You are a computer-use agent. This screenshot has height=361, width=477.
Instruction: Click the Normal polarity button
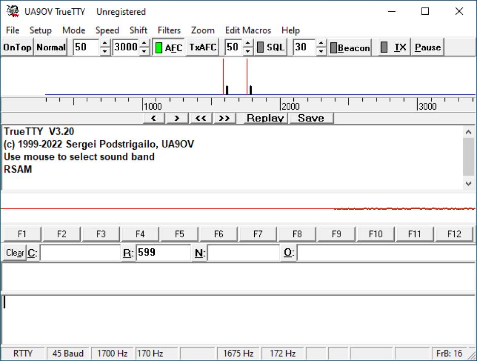point(51,47)
